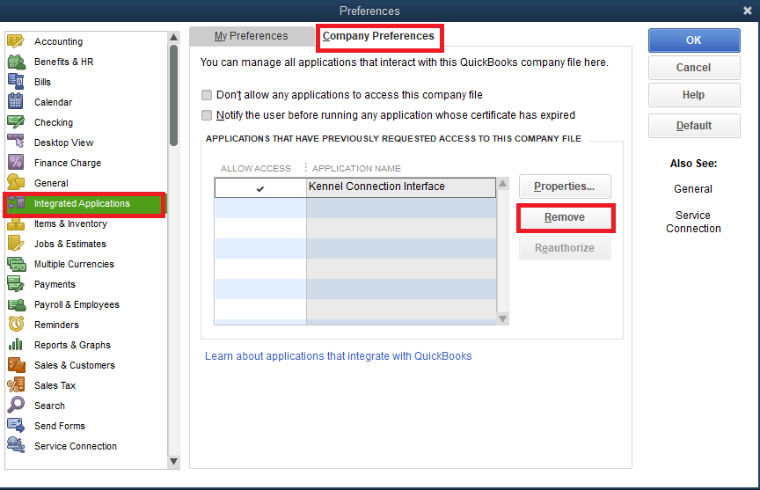
Task: Close the Preferences dialog
Action: point(748,11)
